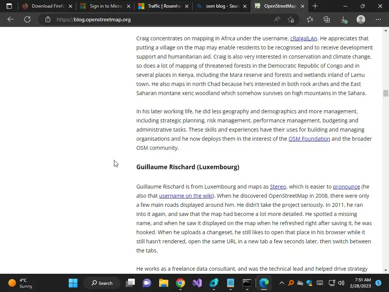This screenshot has height=292, width=389.
Task: Open the Downloads icon
Action: tap(344, 20)
